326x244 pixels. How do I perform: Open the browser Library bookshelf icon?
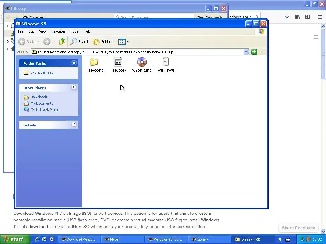coord(297,17)
